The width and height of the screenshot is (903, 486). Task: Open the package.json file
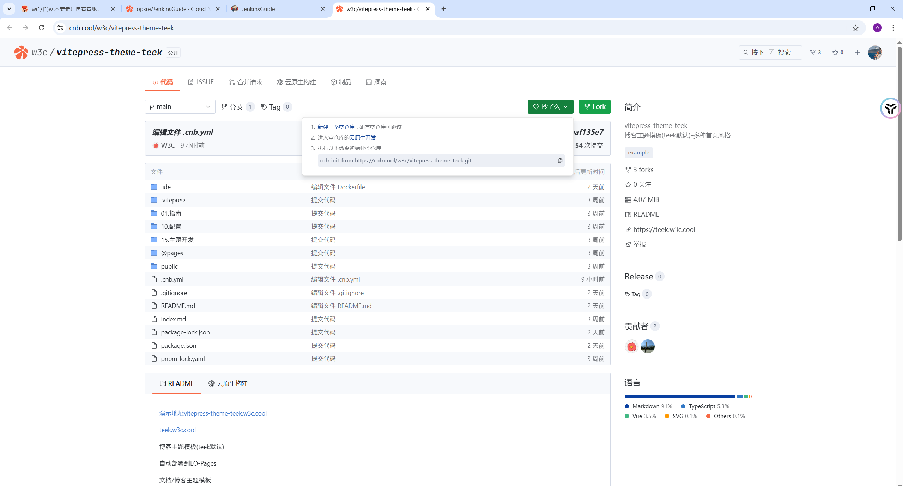pos(178,346)
